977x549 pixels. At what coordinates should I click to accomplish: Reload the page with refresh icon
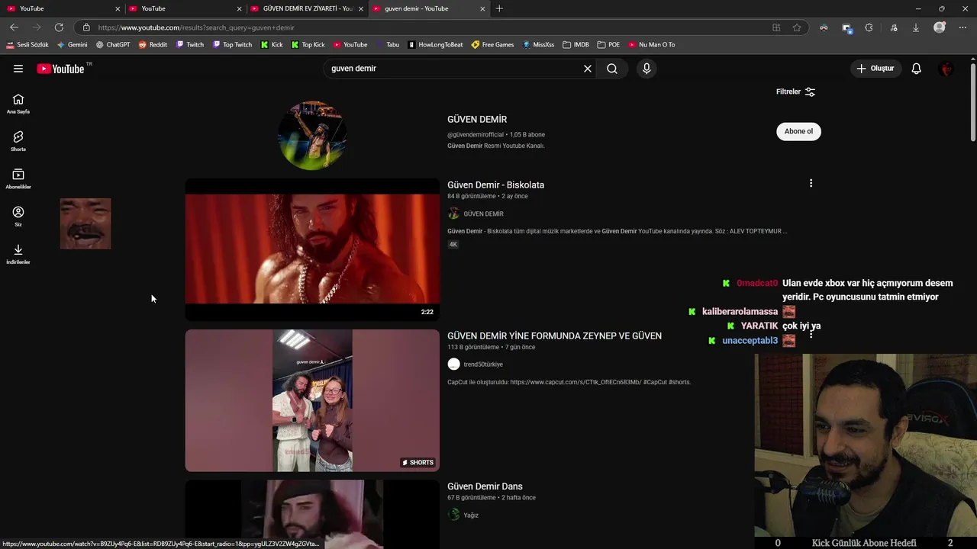[x=59, y=27]
